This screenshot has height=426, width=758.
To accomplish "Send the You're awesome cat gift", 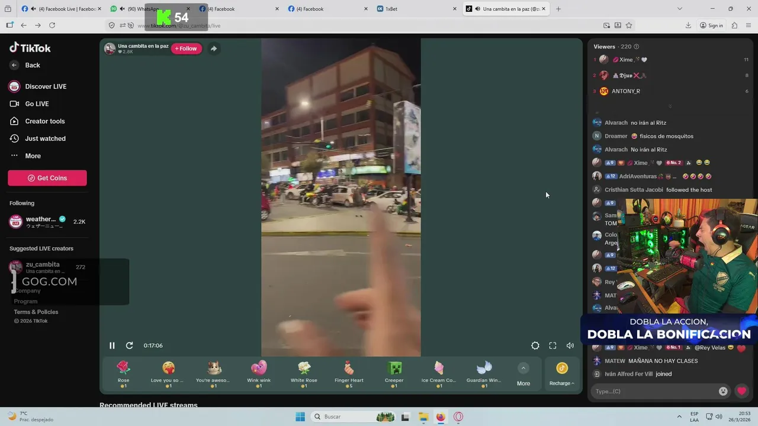I will (x=213, y=374).
